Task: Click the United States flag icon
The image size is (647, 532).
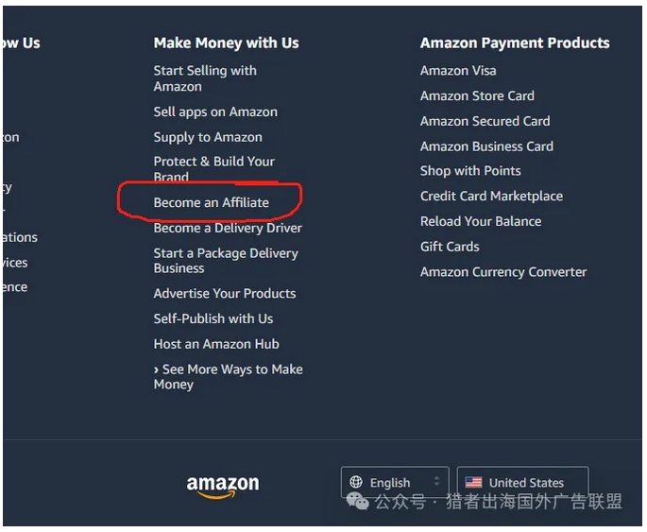Action: (473, 482)
